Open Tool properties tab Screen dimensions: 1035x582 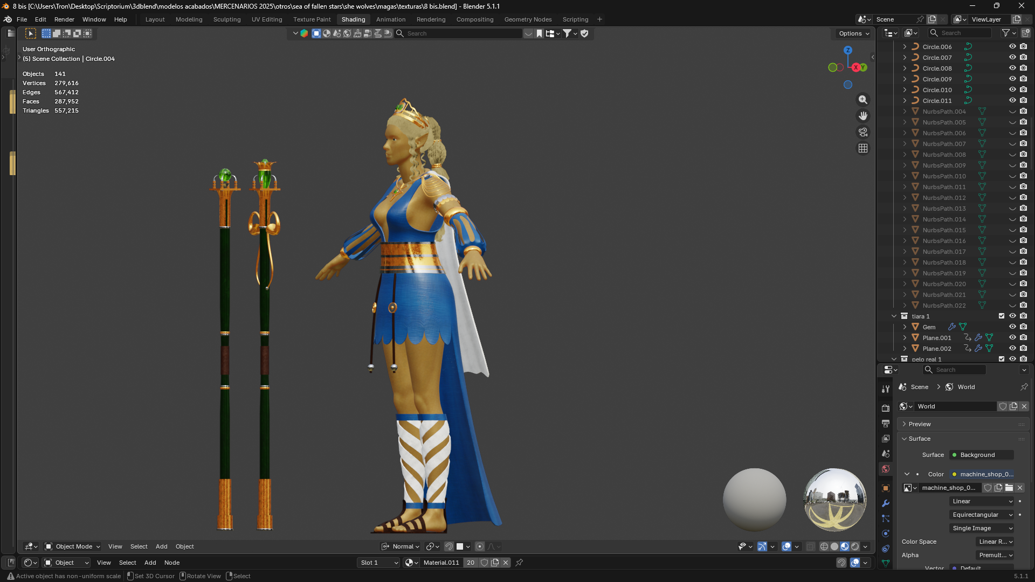point(886,389)
